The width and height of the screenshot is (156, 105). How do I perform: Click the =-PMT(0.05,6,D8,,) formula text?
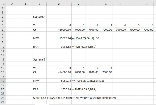[x=84, y=47]
